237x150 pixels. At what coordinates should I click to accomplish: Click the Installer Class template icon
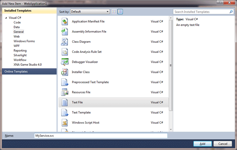pyautogui.click(x=65, y=72)
